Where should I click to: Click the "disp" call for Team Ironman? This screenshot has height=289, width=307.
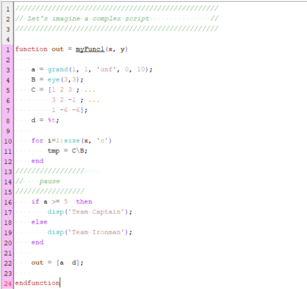pos(56,232)
